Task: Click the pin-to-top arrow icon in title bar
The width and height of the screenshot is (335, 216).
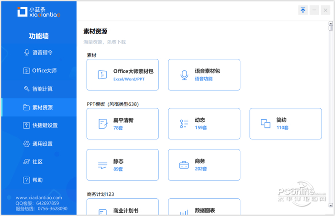Action: [x=303, y=10]
